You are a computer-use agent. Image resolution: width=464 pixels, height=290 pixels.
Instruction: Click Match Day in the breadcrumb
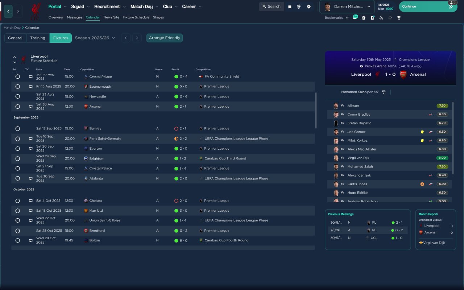coord(12,28)
